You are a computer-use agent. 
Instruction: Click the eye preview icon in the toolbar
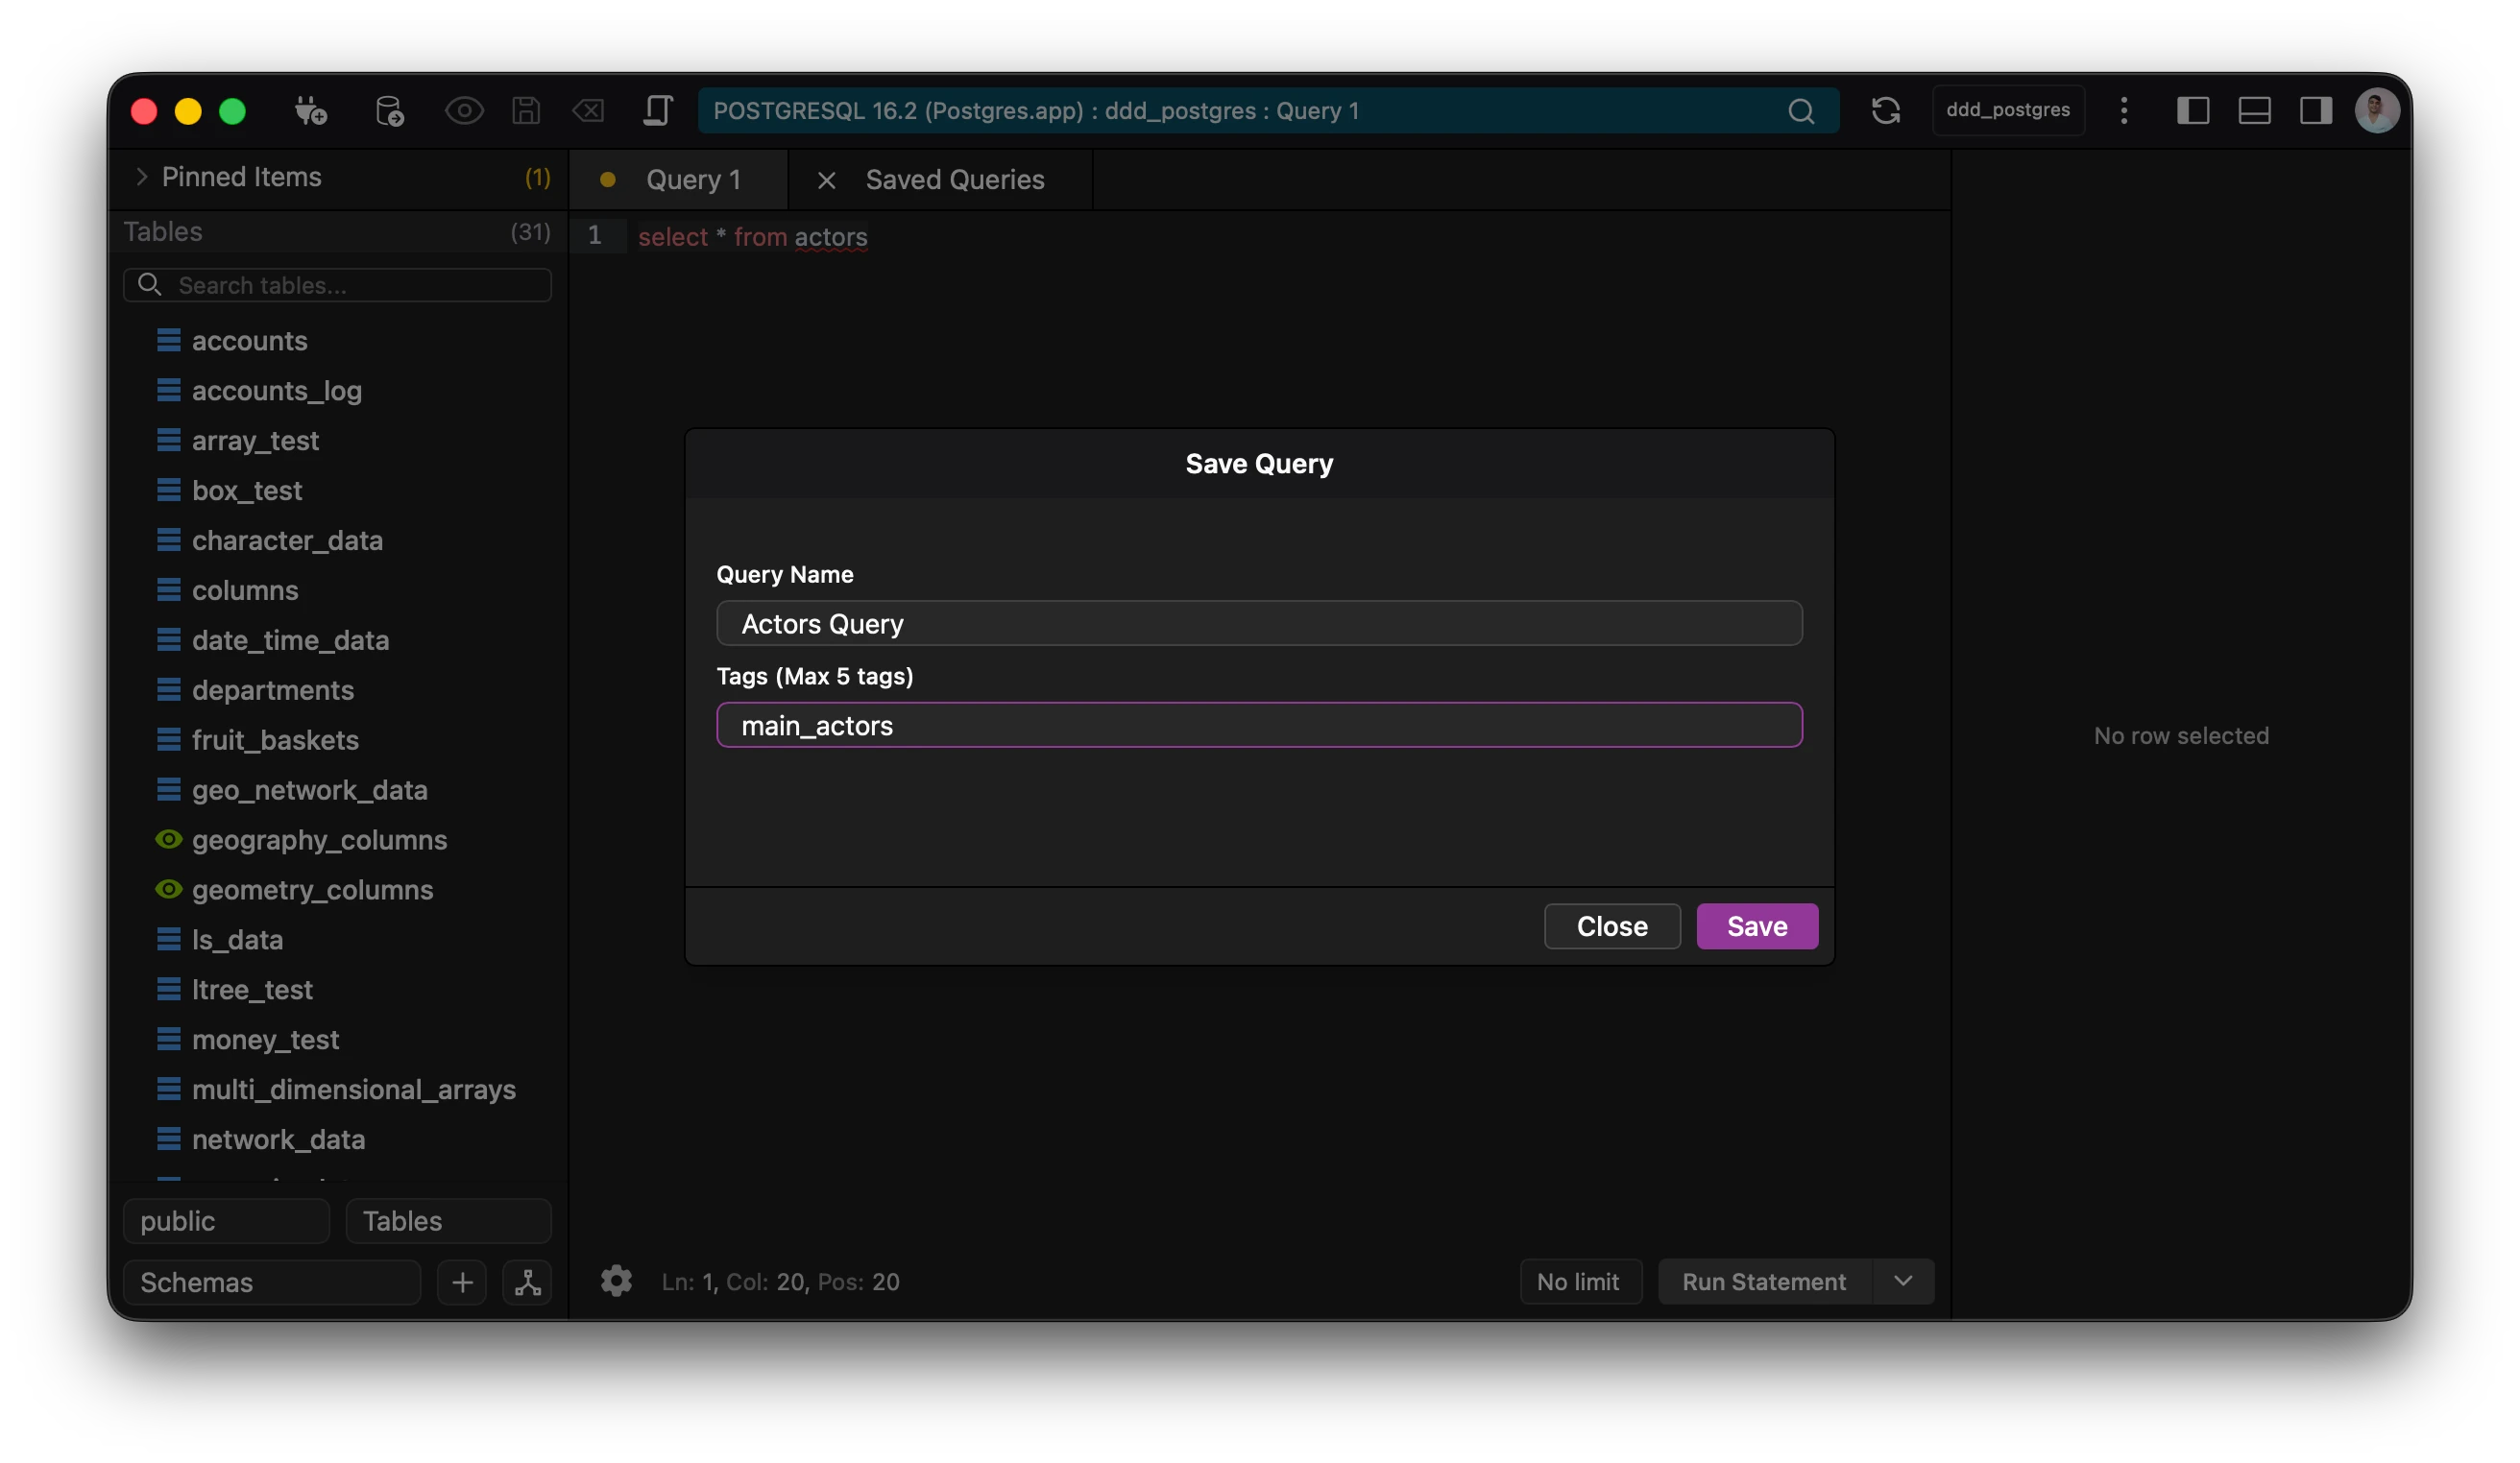click(465, 110)
